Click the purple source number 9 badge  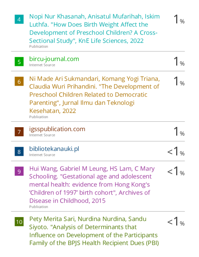pyautogui.click(x=19, y=171)
